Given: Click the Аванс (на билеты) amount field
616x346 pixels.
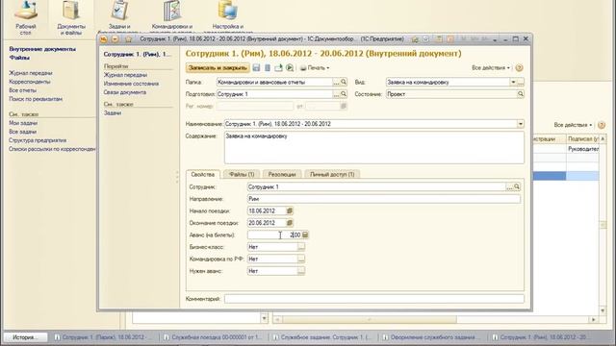Looking at the screenshot, I should coord(274,235).
